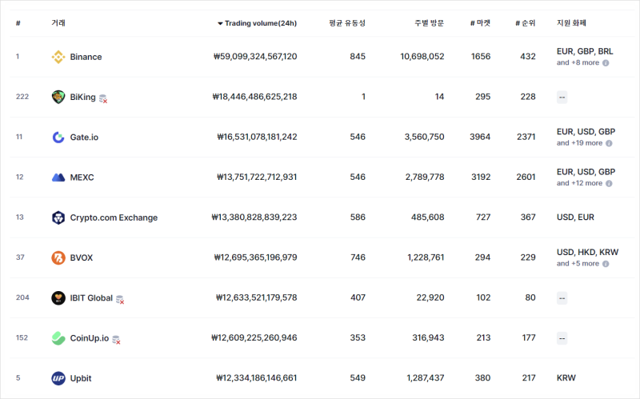Screen dimensions: 640x399
Task: Click Binance volume ₩59,099,324,567,120
Action: [x=255, y=56]
